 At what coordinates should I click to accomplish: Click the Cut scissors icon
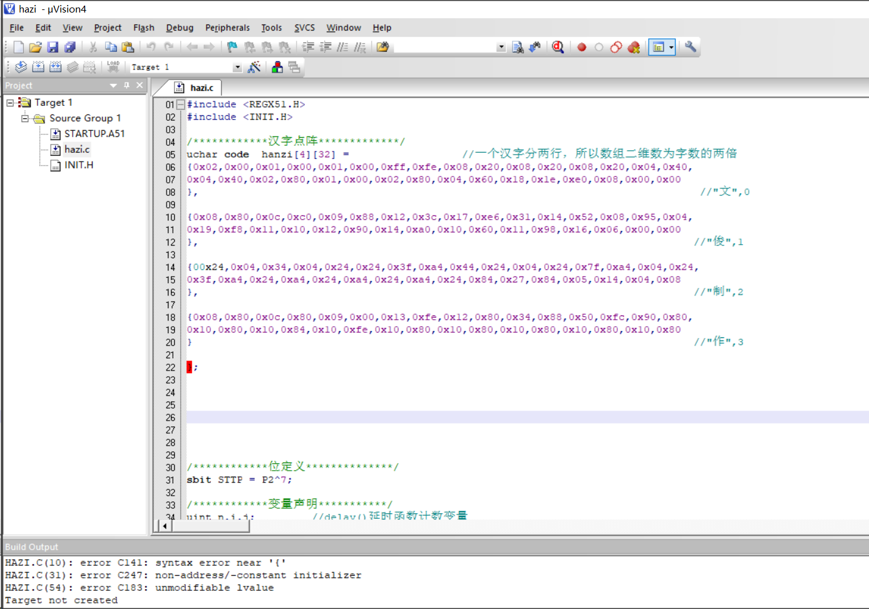point(93,47)
